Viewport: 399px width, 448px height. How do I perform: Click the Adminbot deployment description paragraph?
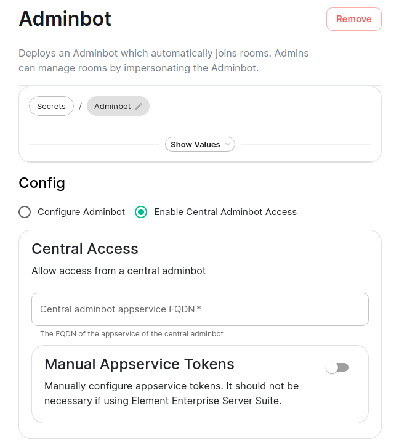(163, 60)
